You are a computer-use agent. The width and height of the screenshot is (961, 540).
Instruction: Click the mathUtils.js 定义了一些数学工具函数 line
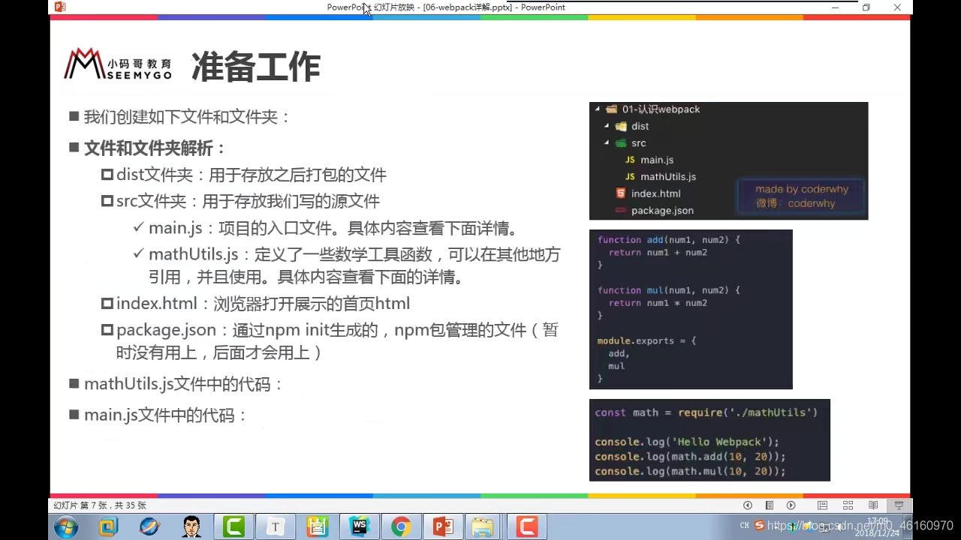354,265
